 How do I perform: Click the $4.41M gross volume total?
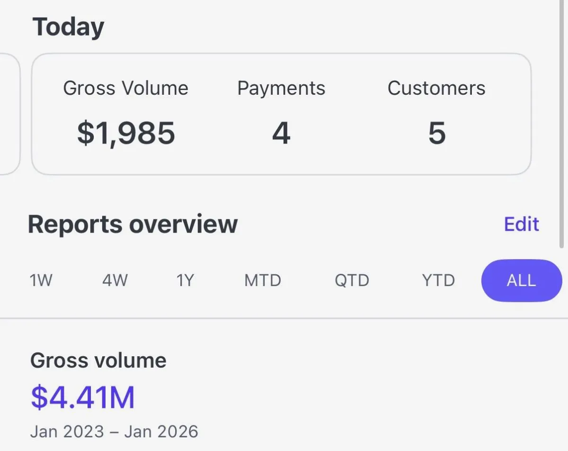(83, 397)
